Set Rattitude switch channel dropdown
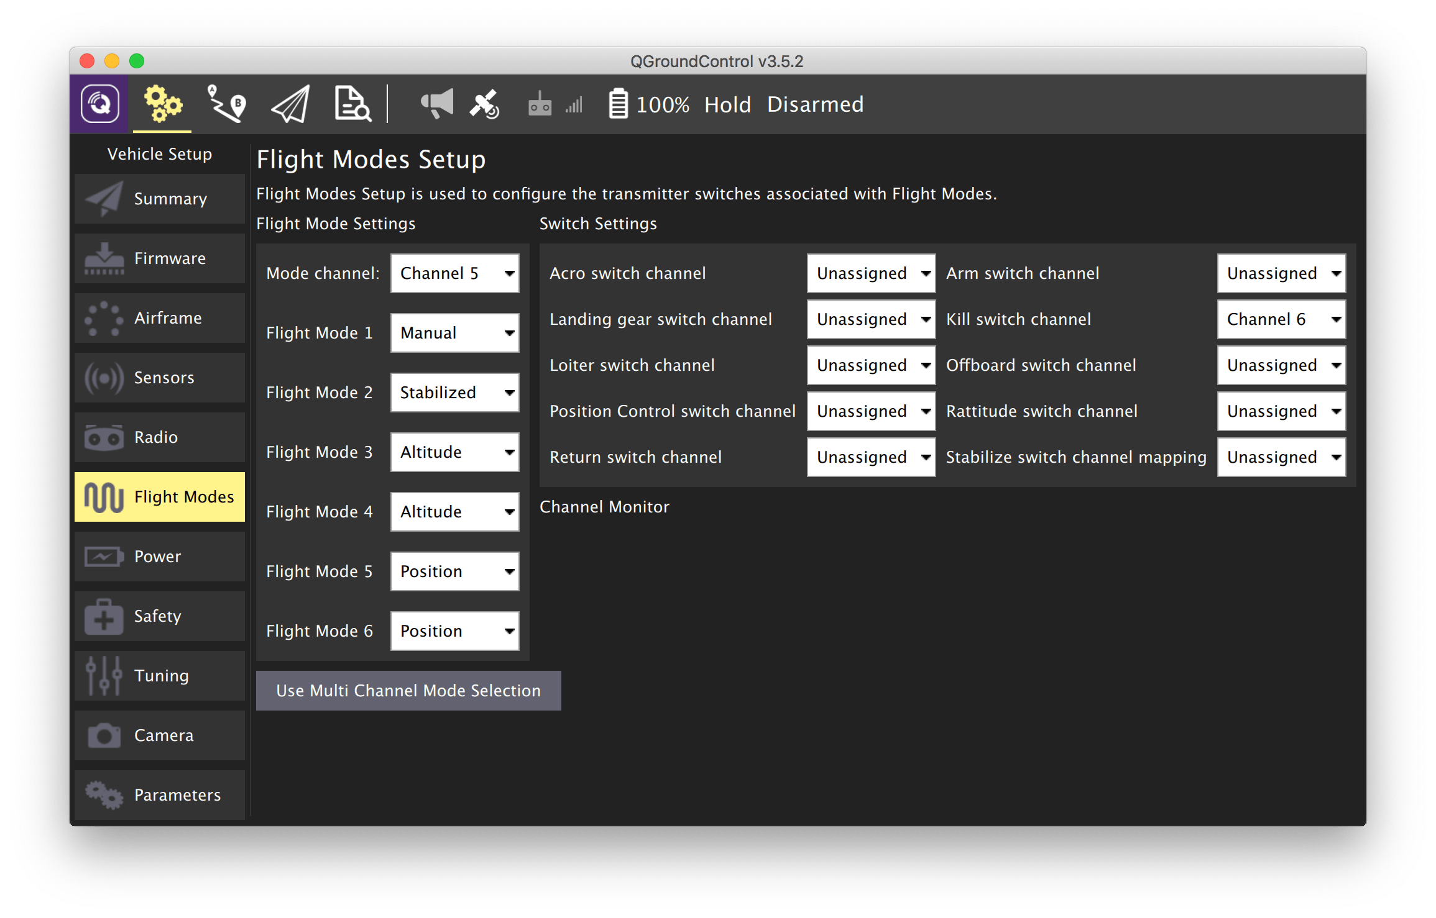Screen dimensions: 1436x918 1282,411
